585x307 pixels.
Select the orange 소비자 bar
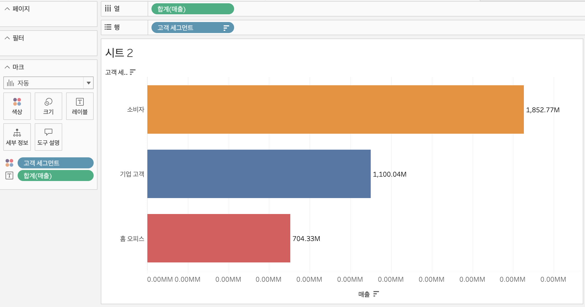pos(335,109)
